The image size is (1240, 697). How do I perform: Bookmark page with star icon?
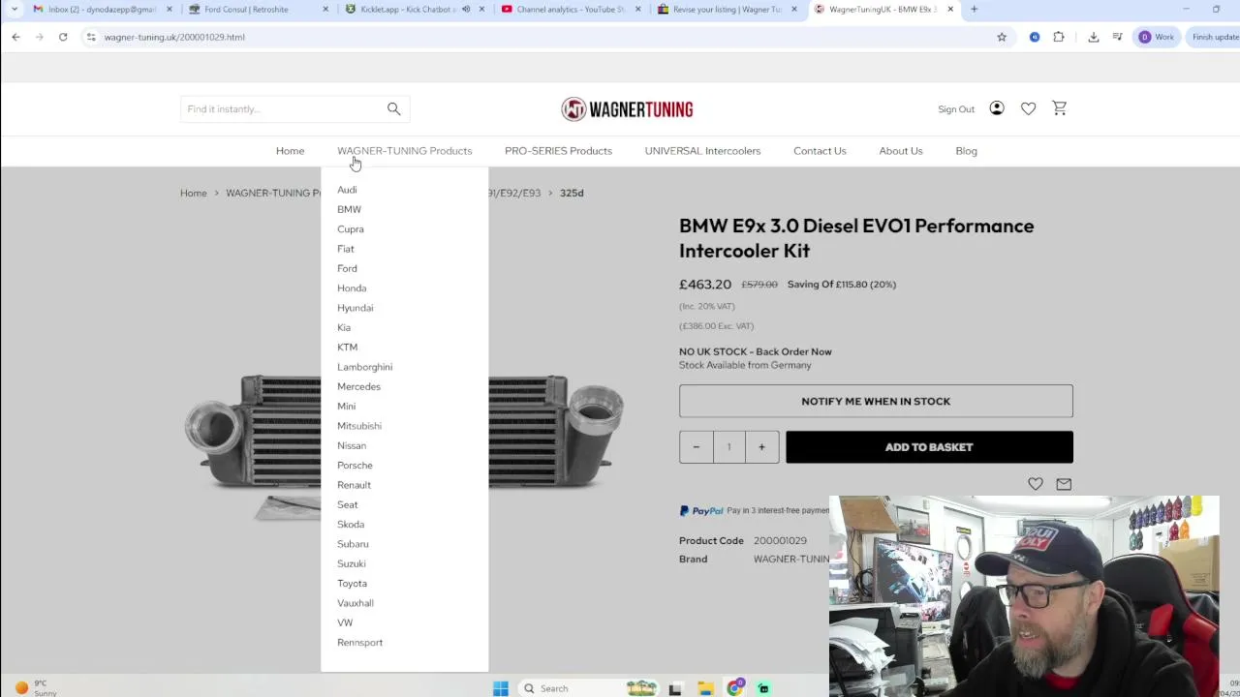coord(1002,37)
